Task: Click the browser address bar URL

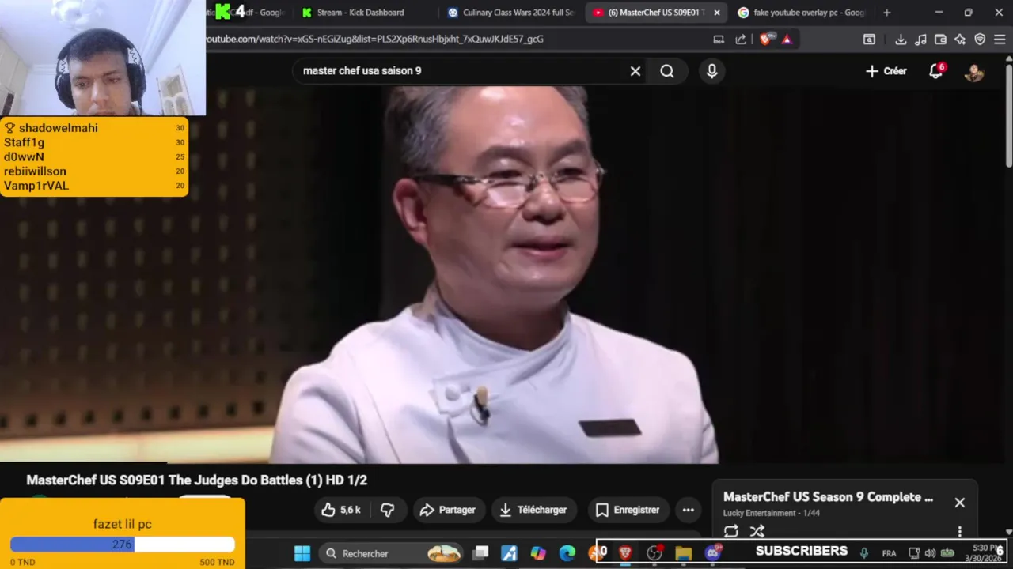Action: 375,39
